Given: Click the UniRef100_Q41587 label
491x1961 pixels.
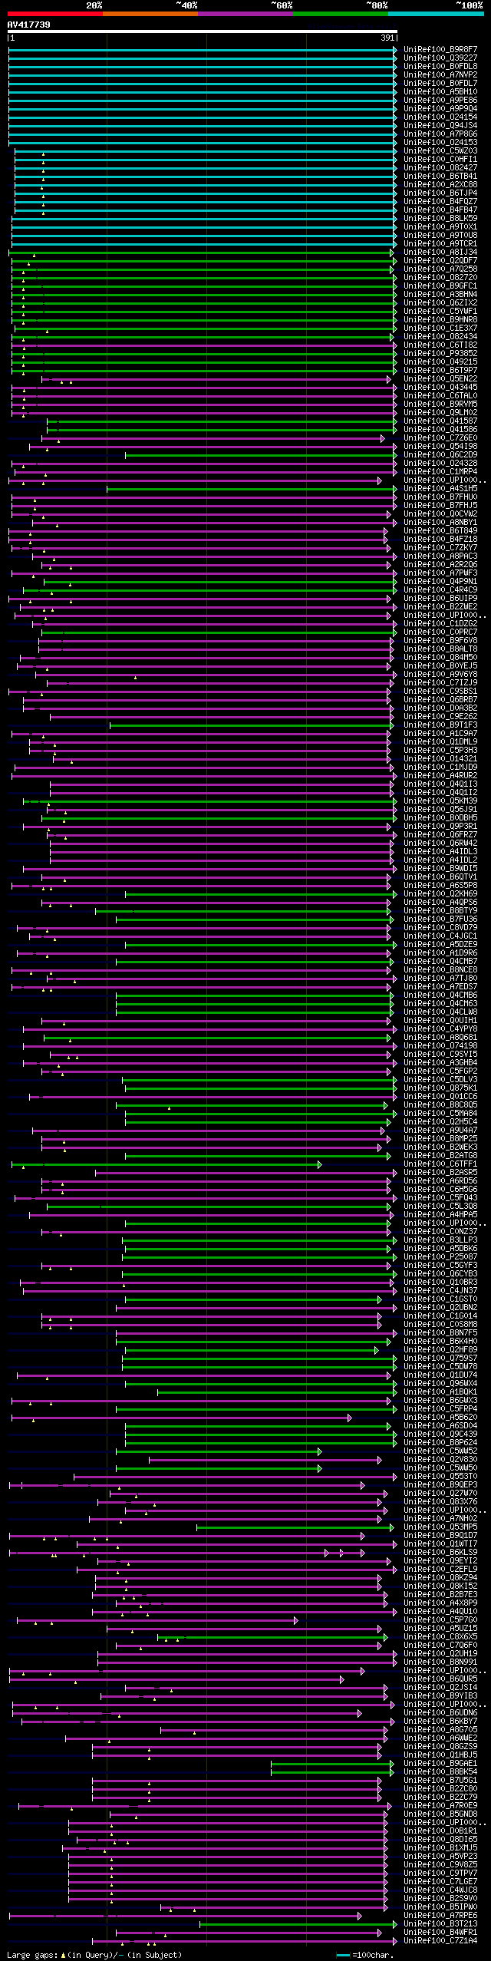Looking at the screenshot, I should [440, 421].
